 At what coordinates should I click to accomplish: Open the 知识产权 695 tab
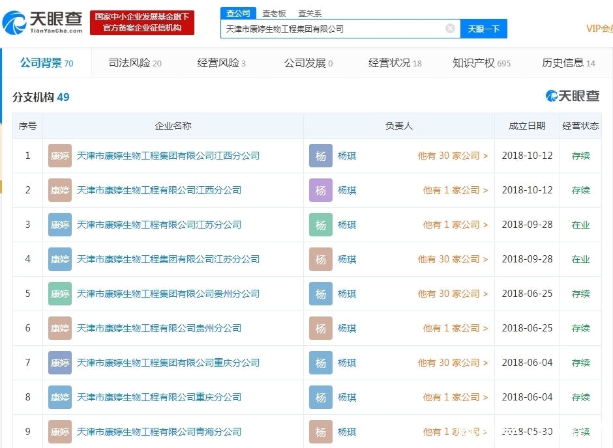click(x=482, y=63)
